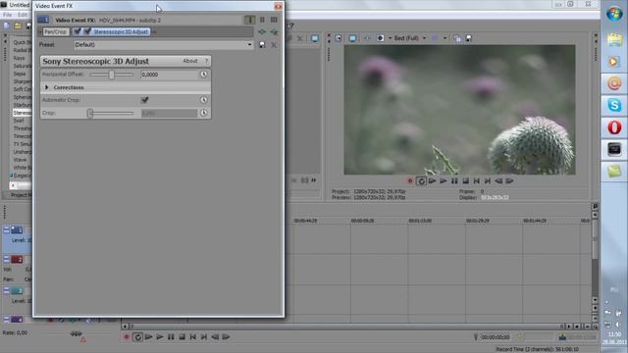Viewport: 628px width, 353px height.
Task: Switch FX window to three-column layout icon
Action: pos(274,20)
